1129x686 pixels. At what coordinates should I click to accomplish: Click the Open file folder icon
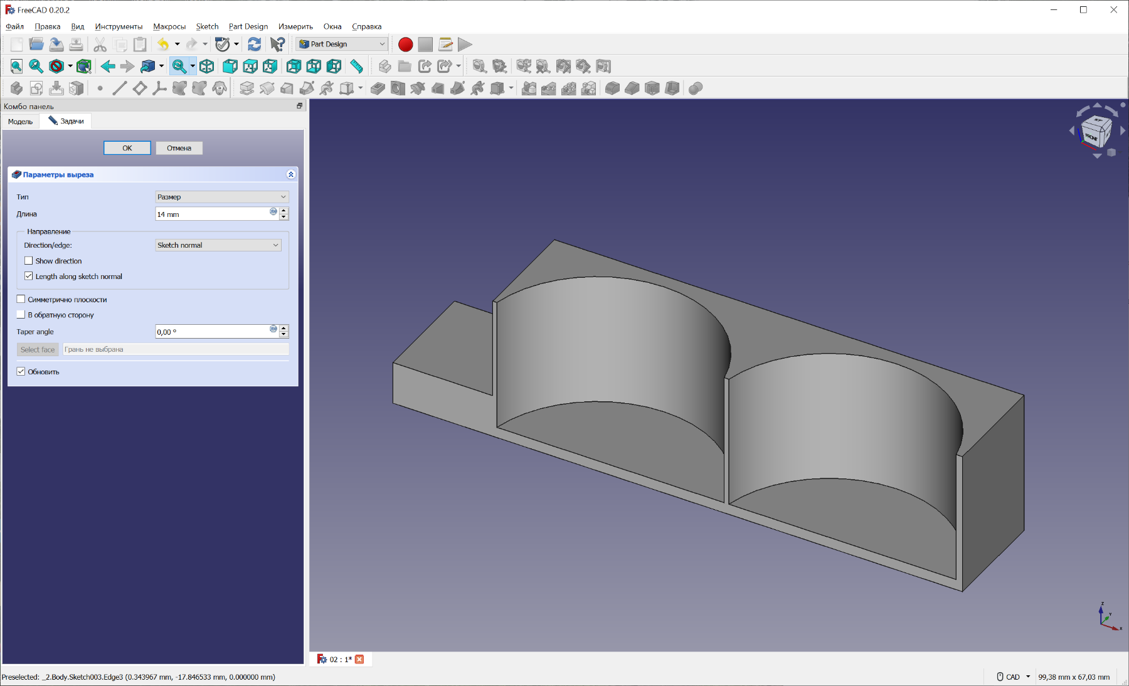[x=36, y=45]
